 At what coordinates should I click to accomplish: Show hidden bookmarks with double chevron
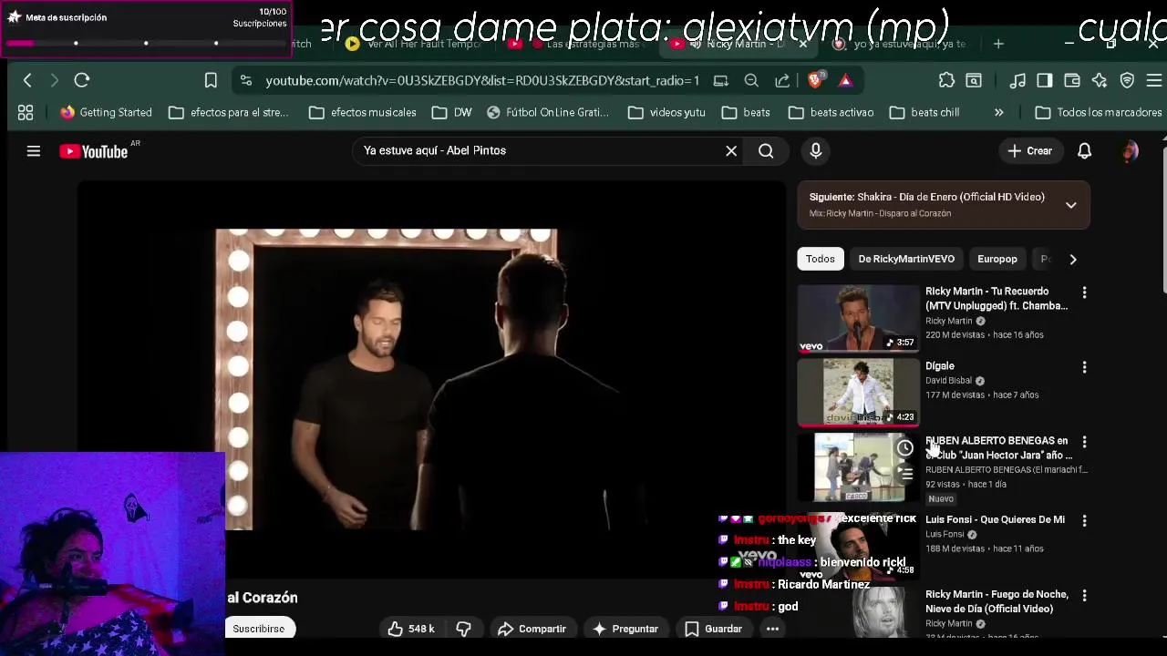(998, 112)
